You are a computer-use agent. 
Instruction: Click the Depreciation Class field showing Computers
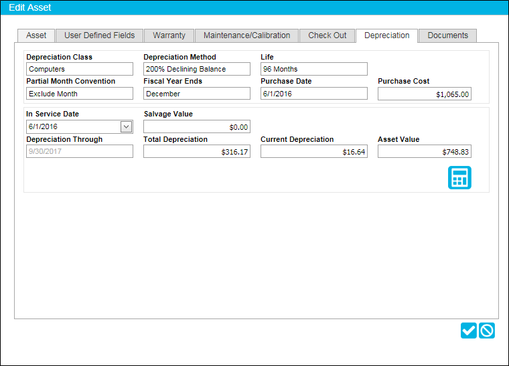click(80, 69)
